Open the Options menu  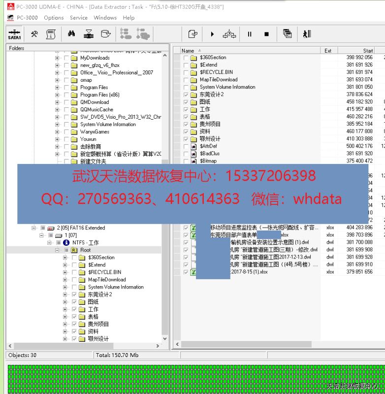(54, 18)
